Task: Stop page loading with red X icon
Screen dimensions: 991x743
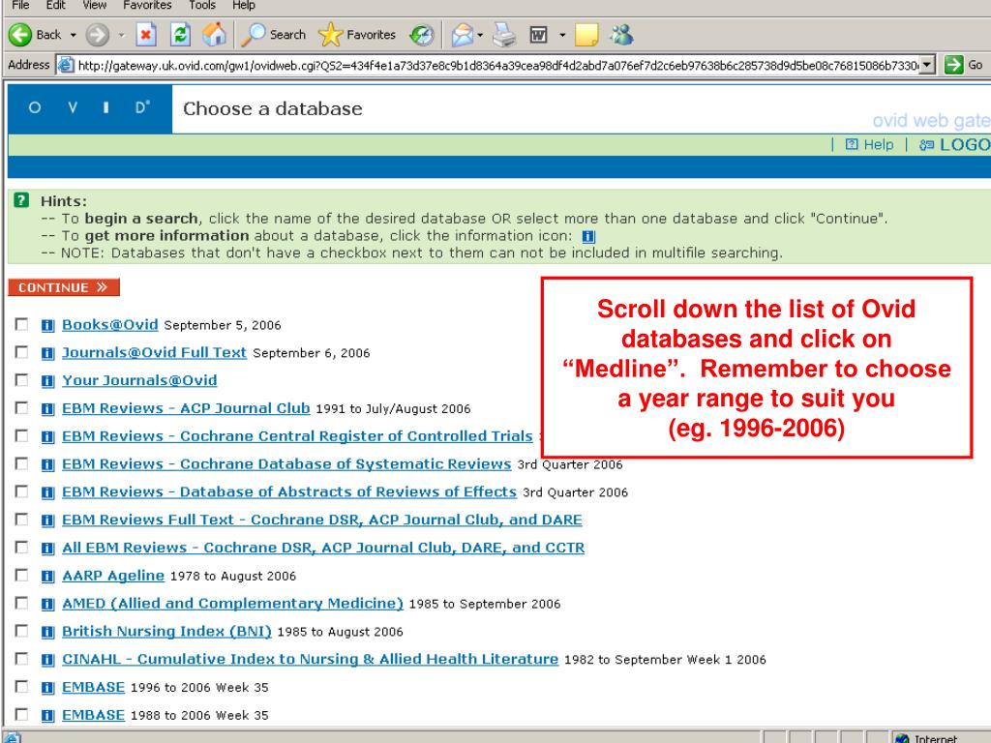Action: [x=146, y=35]
